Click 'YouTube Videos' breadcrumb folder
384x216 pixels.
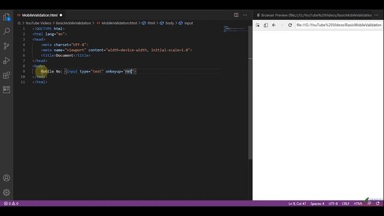[x=38, y=23]
